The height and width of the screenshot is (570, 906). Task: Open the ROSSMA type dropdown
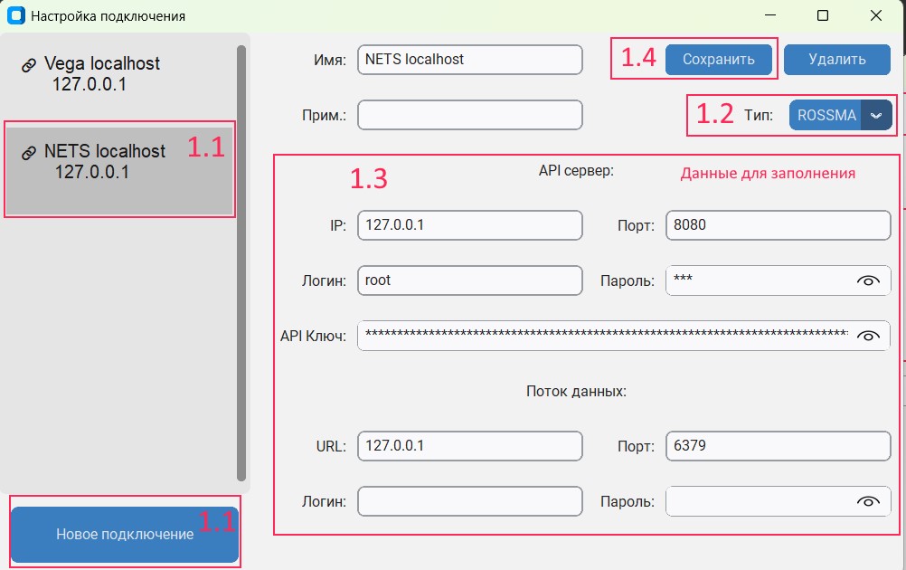(x=826, y=116)
